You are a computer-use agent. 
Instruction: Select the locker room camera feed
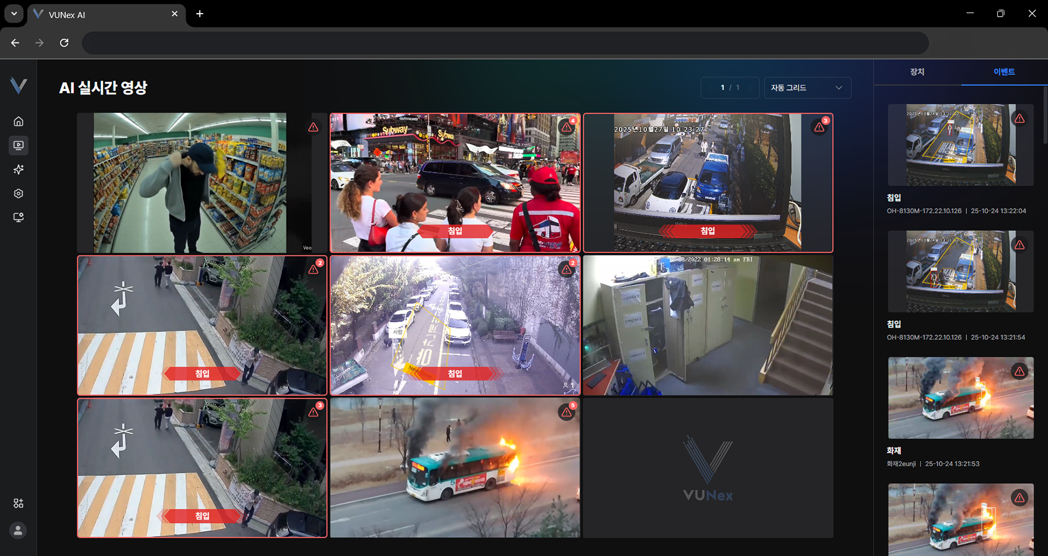(x=708, y=326)
